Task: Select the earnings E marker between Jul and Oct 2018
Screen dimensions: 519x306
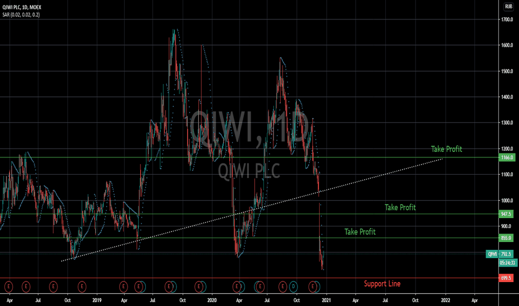Action: pyautogui.click(x=53, y=287)
